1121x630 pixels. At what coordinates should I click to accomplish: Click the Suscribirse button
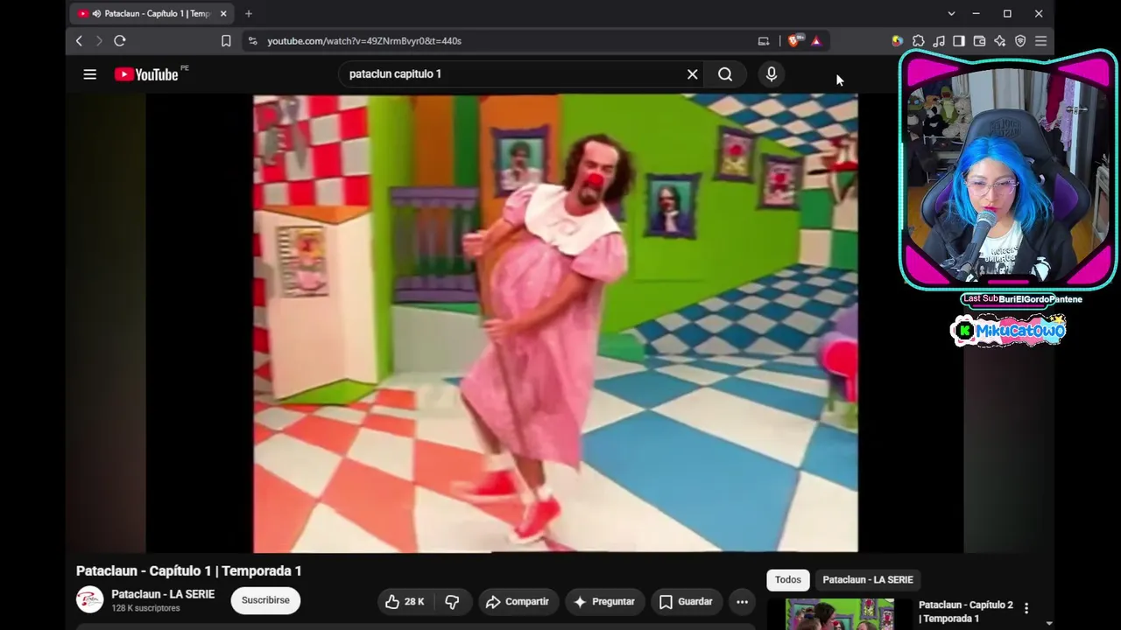265,600
